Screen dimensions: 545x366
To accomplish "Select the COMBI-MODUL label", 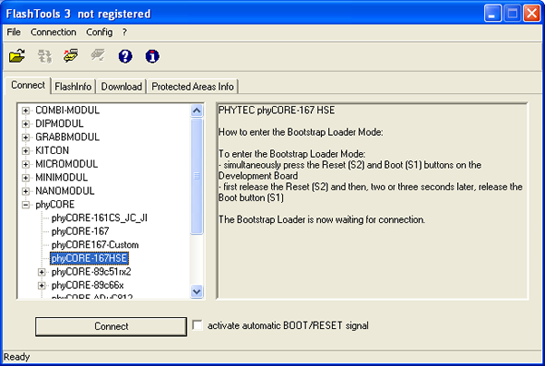I will tap(67, 111).
